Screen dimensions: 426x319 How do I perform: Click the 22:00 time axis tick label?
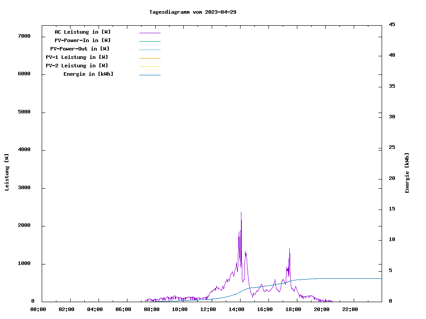click(350, 309)
